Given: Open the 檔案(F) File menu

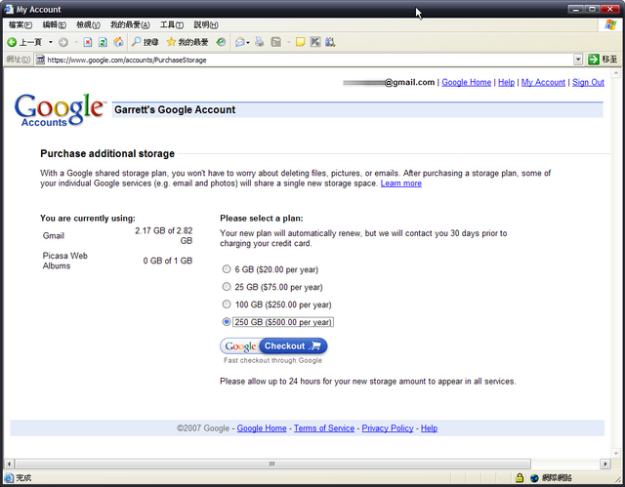Looking at the screenshot, I should (21, 24).
